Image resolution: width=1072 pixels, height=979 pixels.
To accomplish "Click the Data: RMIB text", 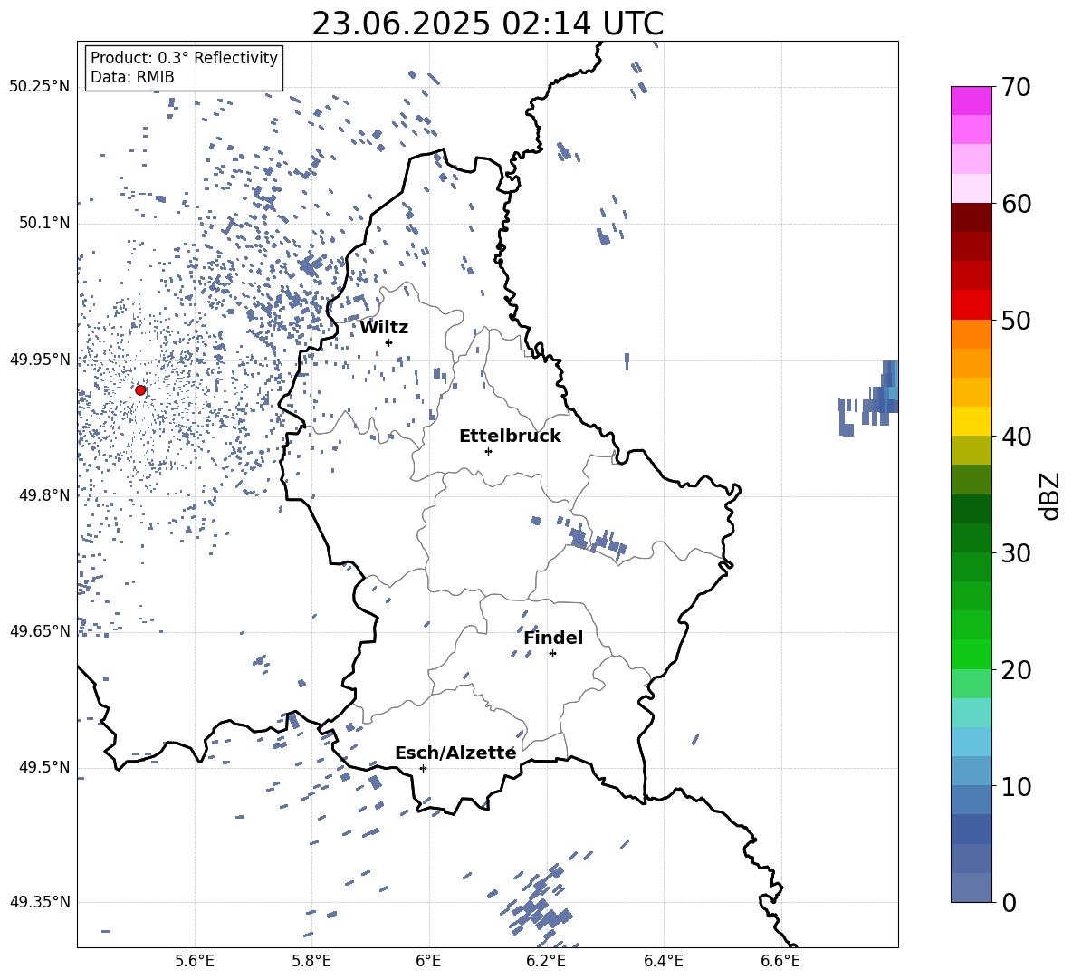I will (132, 77).
